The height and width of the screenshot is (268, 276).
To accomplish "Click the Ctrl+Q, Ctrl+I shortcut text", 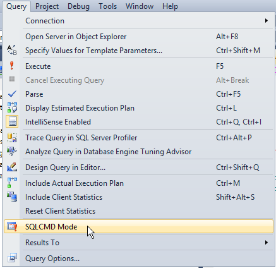I will click(239, 122).
